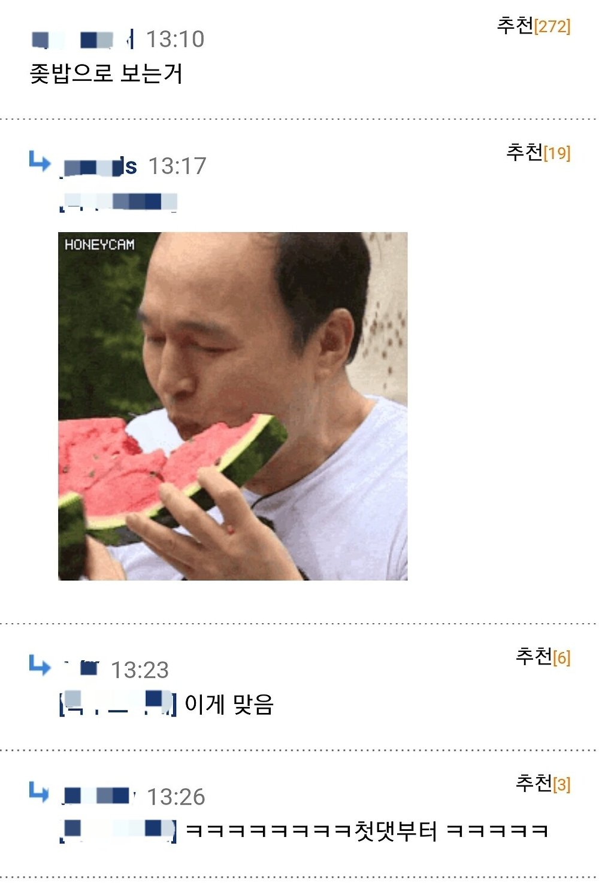Click the reply arrow icon beside the 13:26 comment
Screen dimensions: 599x883
[x=40, y=792]
